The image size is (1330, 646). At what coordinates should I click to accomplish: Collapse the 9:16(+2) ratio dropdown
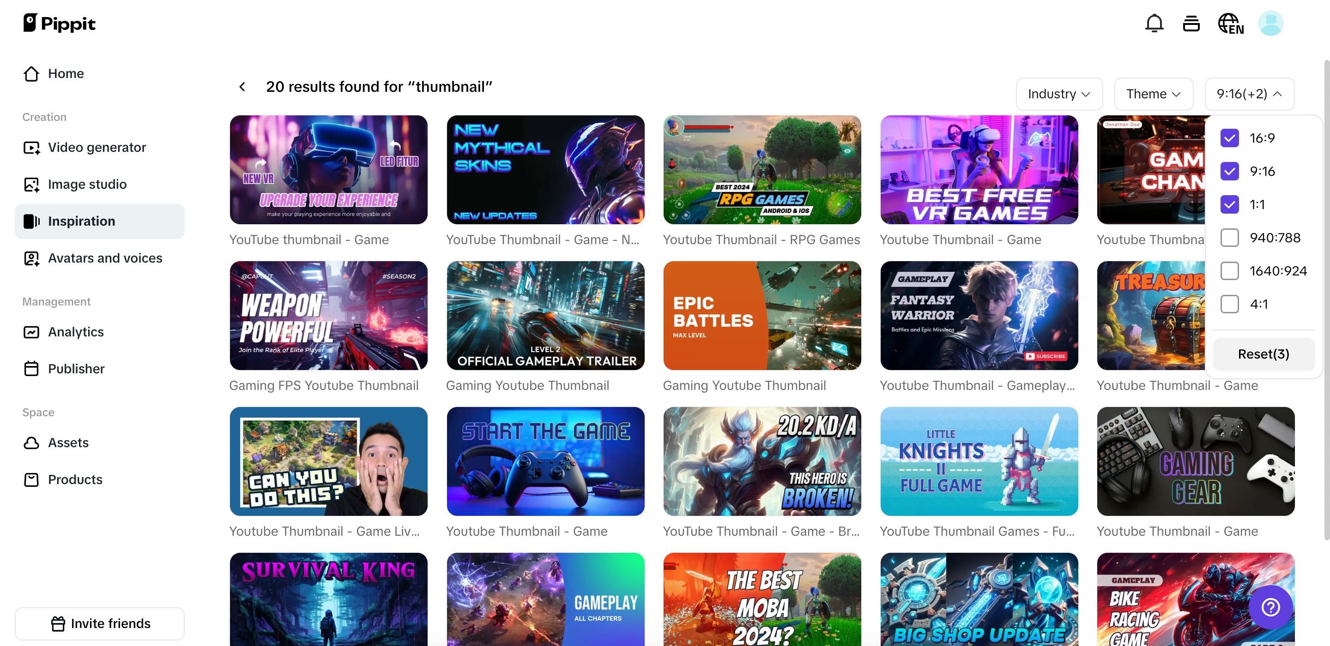1250,94
